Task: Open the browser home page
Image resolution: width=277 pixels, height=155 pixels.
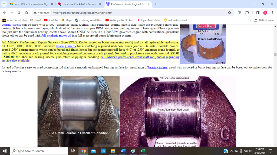Action: [26, 13]
